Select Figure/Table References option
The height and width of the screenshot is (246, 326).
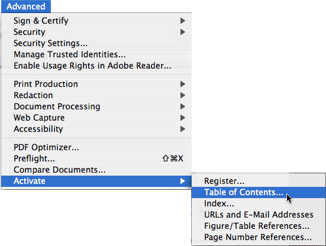[259, 226]
